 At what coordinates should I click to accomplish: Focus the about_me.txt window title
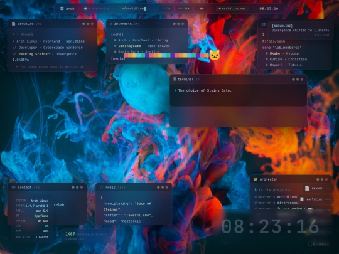[x=30, y=24]
